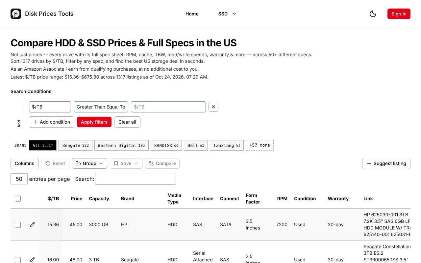Image resolution: width=421 pixels, height=263 pixels.
Task: Sort by the RPM column header
Action: (x=282, y=199)
